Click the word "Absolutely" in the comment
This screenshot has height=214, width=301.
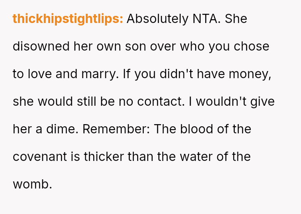[x=157, y=19]
